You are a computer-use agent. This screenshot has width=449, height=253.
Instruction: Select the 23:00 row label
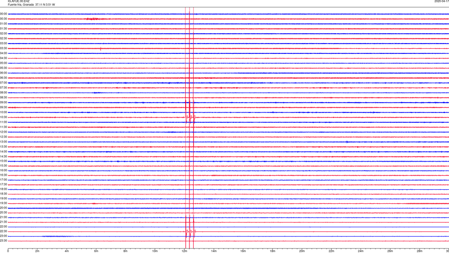pyautogui.click(x=4, y=236)
